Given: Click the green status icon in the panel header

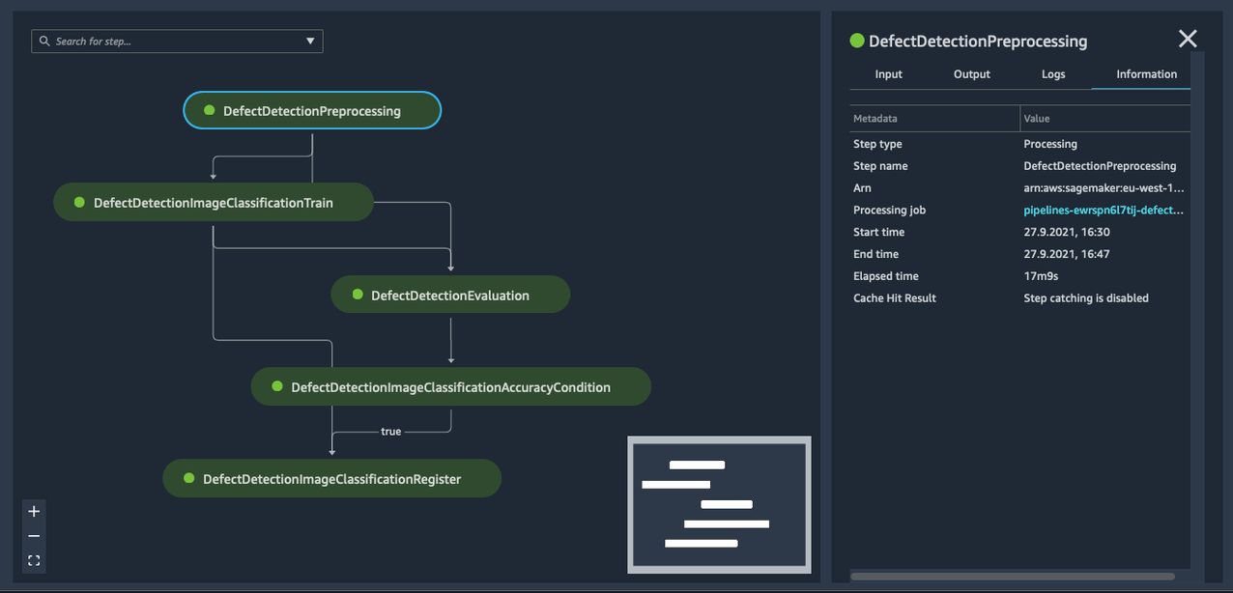Looking at the screenshot, I should click(856, 41).
